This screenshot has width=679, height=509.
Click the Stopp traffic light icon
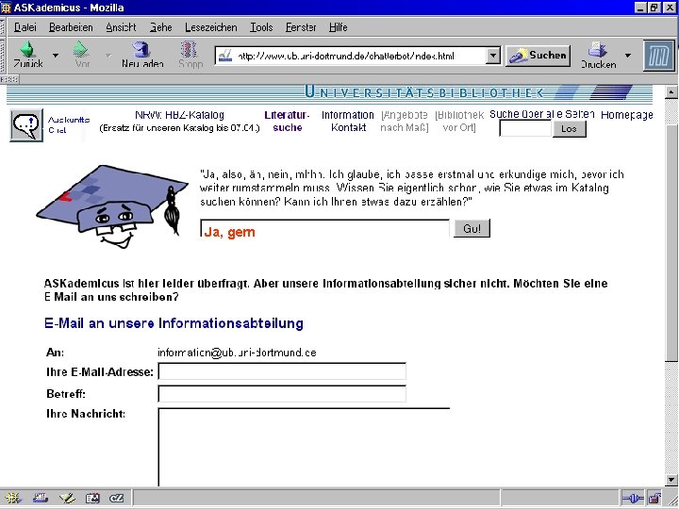190,49
